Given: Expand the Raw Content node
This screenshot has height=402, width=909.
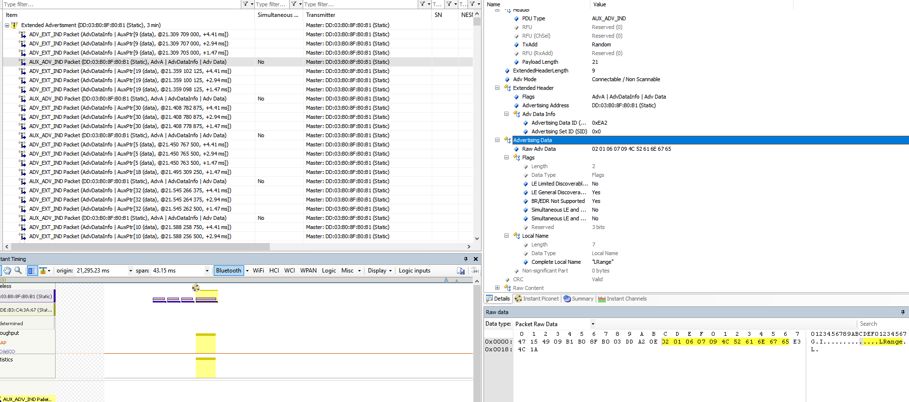Looking at the screenshot, I should click(497, 288).
